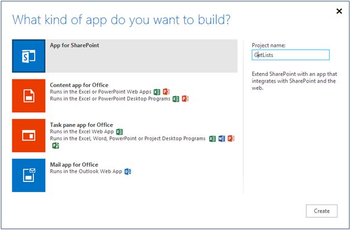
Task: Select the Mail app envelope tile icon
Action: [x=28, y=175]
